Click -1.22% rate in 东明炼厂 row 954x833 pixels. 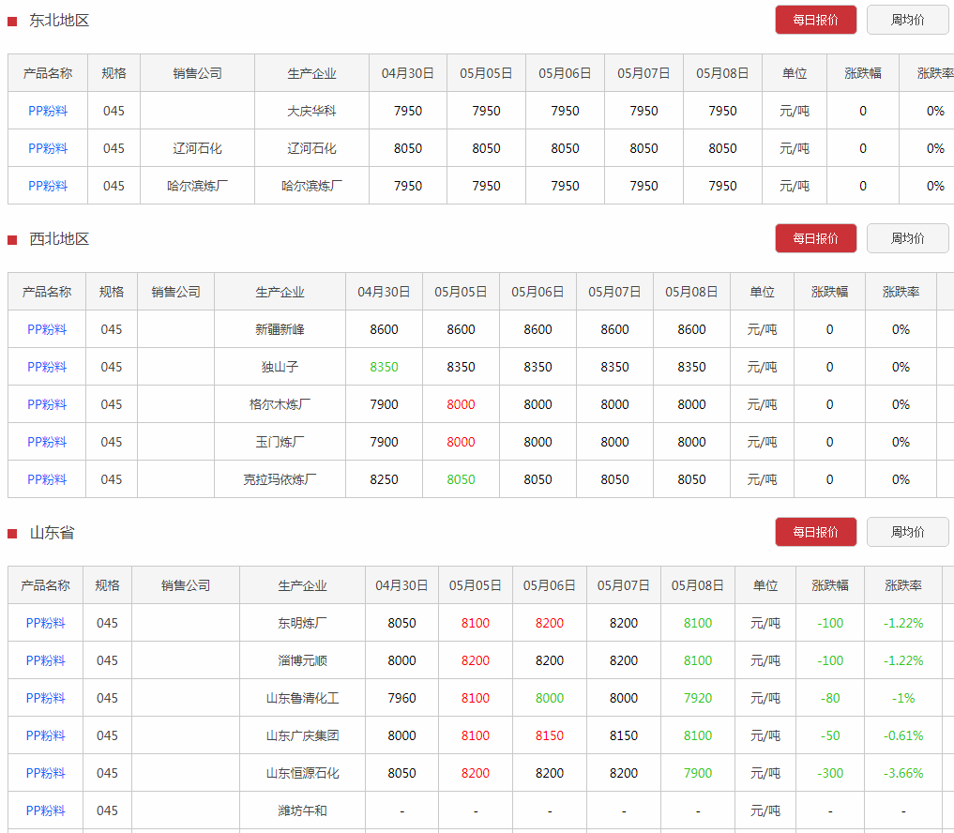(x=903, y=623)
